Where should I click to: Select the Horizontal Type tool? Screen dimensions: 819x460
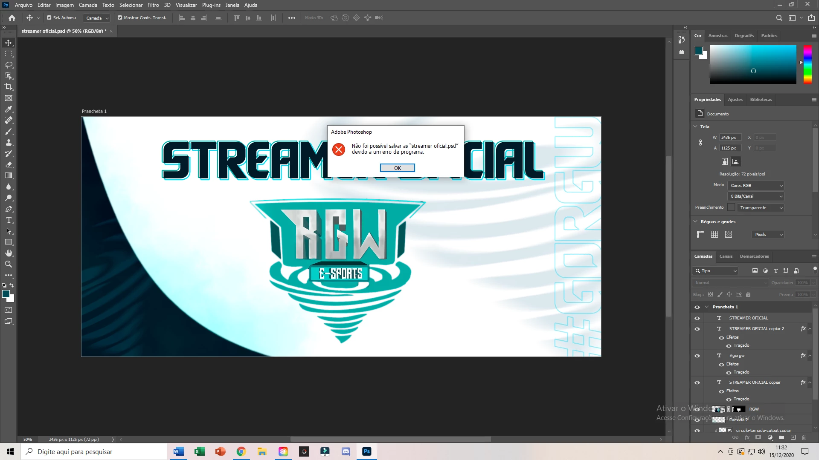point(9,220)
